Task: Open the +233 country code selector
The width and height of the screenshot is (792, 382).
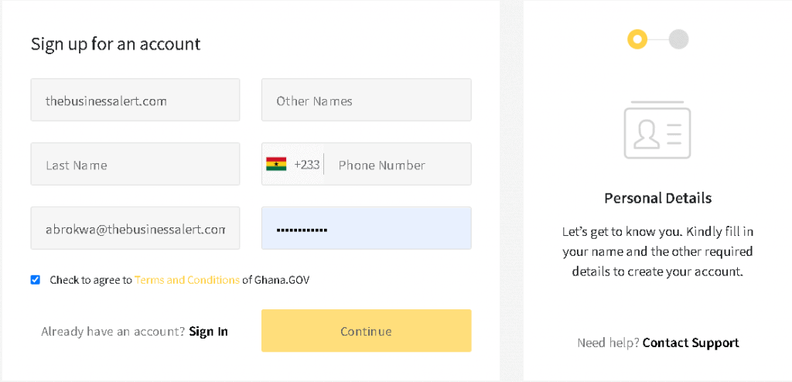Action: pyautogui.click(x=293, y=165)
